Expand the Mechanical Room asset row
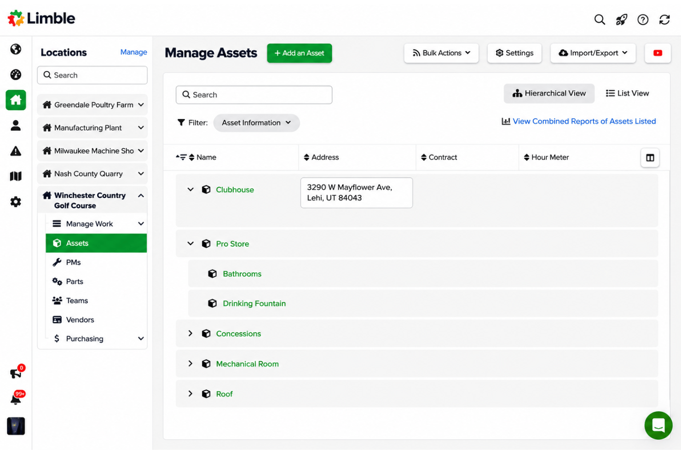 pos(190,364)
